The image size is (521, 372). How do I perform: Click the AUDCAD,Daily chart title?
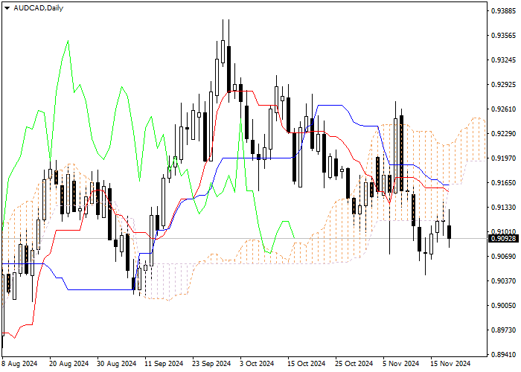(x=38, y=8)
